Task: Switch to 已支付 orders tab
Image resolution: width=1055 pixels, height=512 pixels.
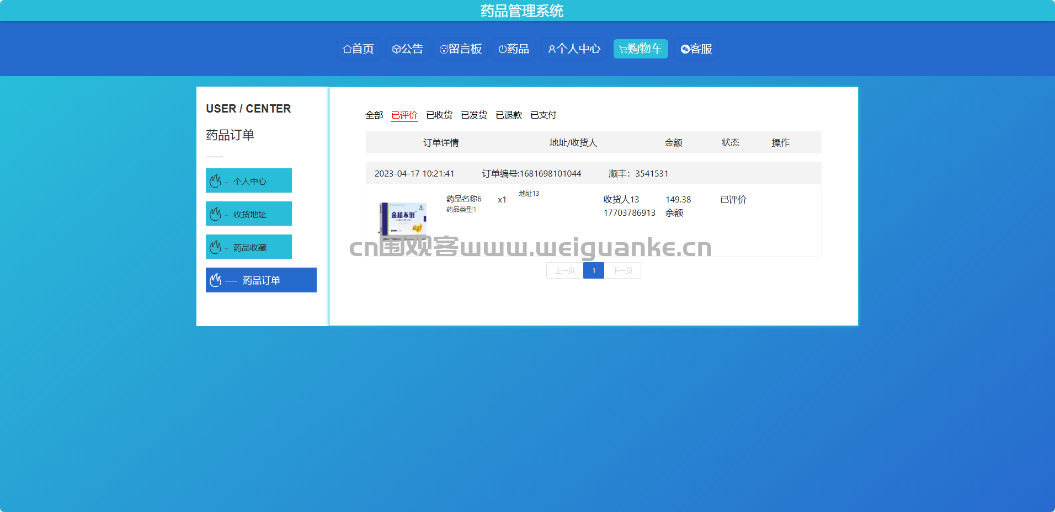Action: (544, 115)
